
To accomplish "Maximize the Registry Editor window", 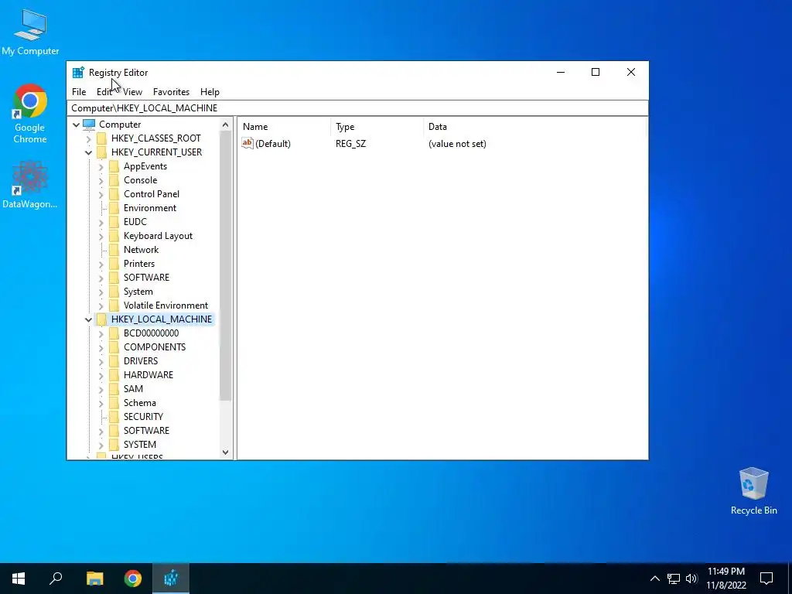I will tap(596, 72).
